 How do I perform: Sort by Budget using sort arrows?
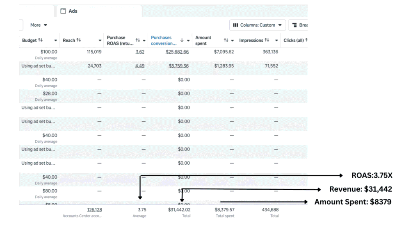(40, 40)
